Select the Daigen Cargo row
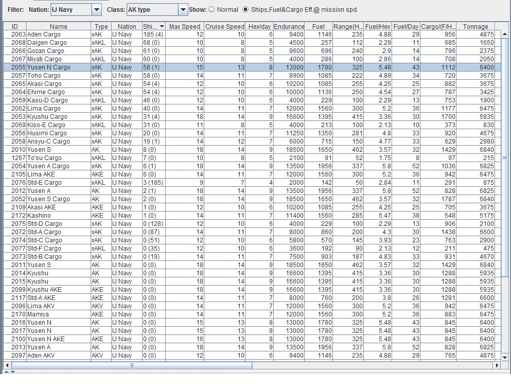This screenshot has height=389, width=511. tap(252, 42)
